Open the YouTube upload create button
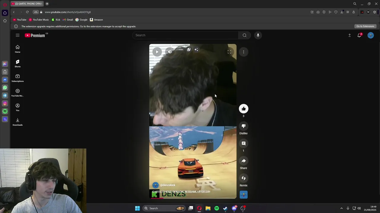Screen dimensions: 380x213 point(349,35)
